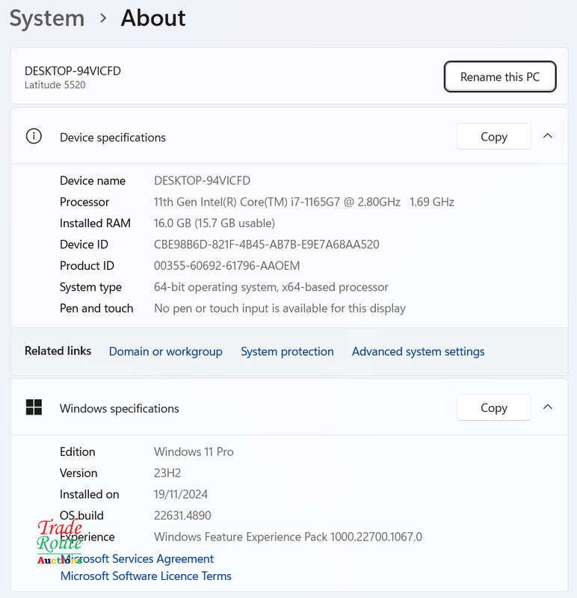
Task: Go back to System in breadcrumb
Action: coord(47,18)
